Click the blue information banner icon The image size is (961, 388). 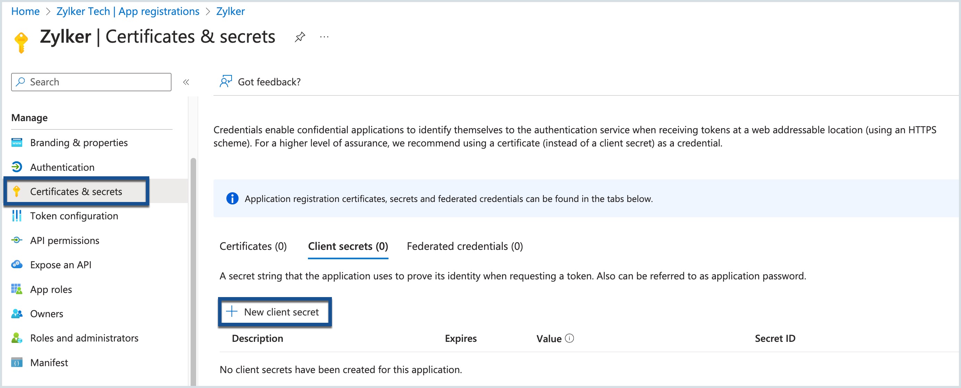coord(232,198)
